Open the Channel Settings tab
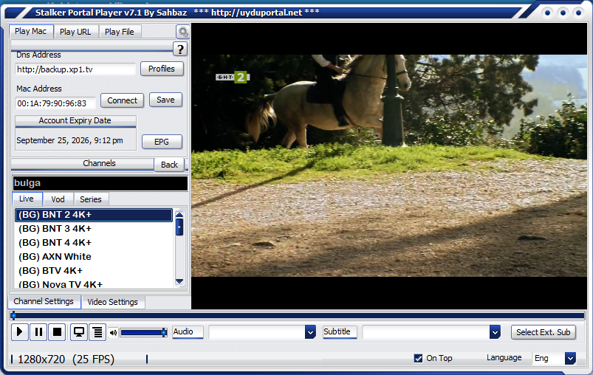593x375 pixels. tap(44, 302)
